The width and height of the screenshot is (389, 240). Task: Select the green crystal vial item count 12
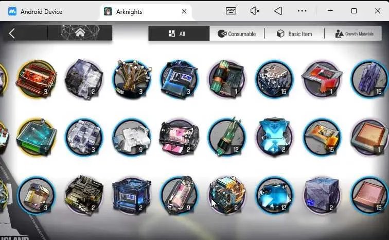(227, 137)
